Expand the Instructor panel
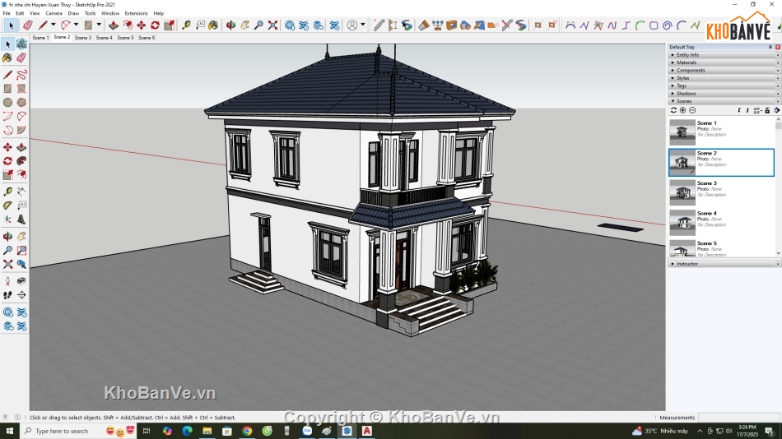Screen dimensions: 782x439 pyautogui.click(x=722, y=264)
